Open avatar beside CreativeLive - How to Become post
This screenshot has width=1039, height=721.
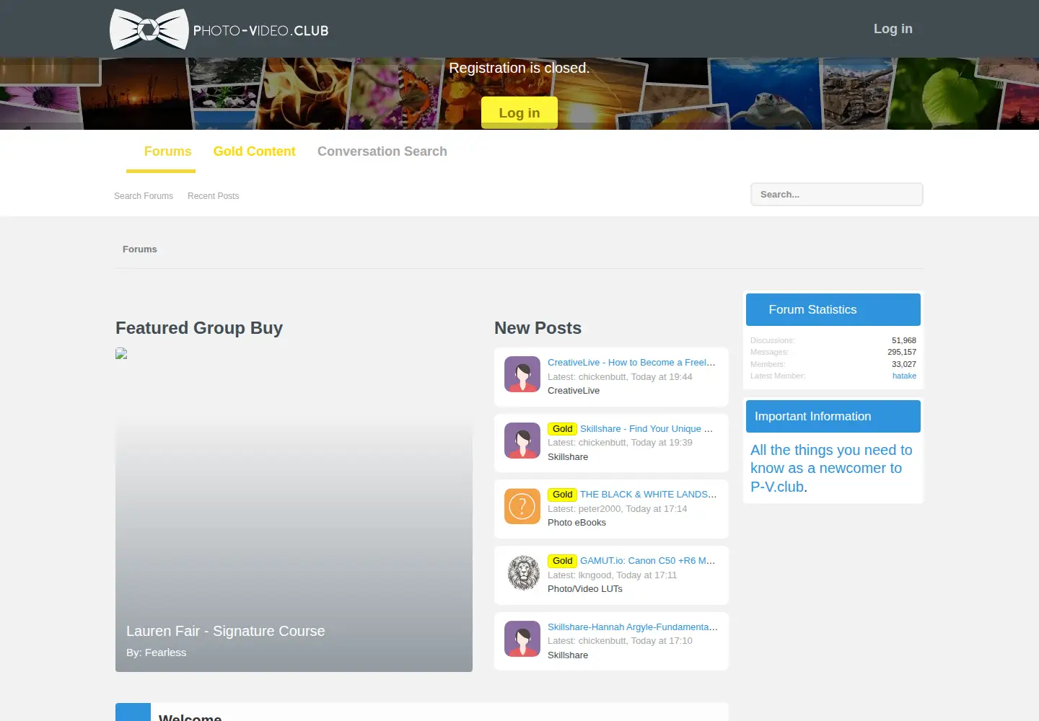pos(522,374)
